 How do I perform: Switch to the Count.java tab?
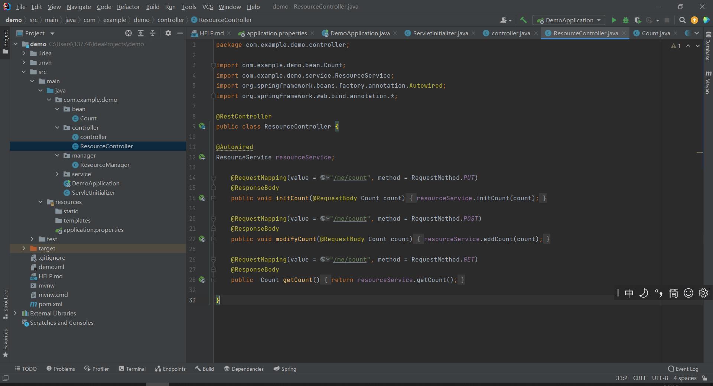tap(655, 33)
